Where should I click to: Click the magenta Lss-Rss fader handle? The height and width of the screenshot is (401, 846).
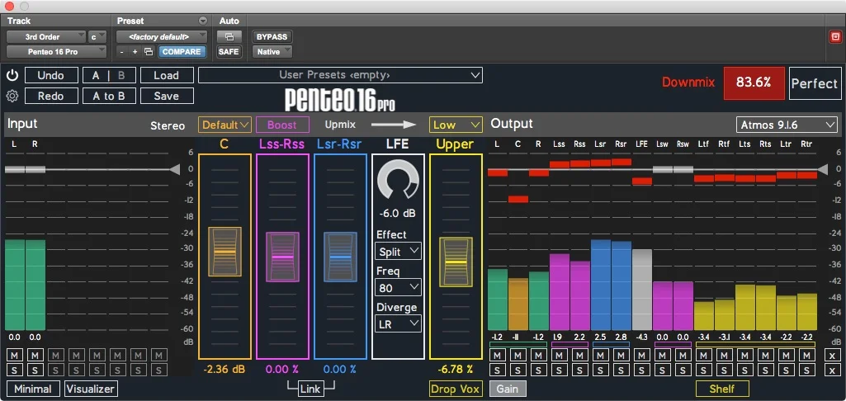[x=282, y=257]
